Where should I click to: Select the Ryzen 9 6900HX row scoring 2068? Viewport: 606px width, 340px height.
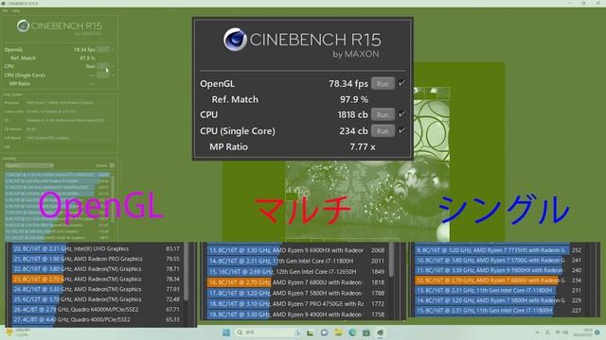pos(296,250)
